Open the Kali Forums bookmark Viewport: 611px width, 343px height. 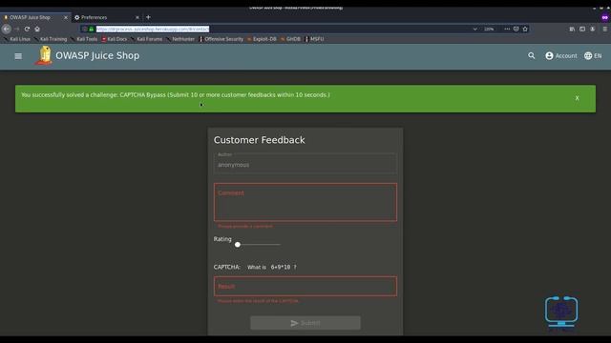pyautogui.click(x=146, y=39)
